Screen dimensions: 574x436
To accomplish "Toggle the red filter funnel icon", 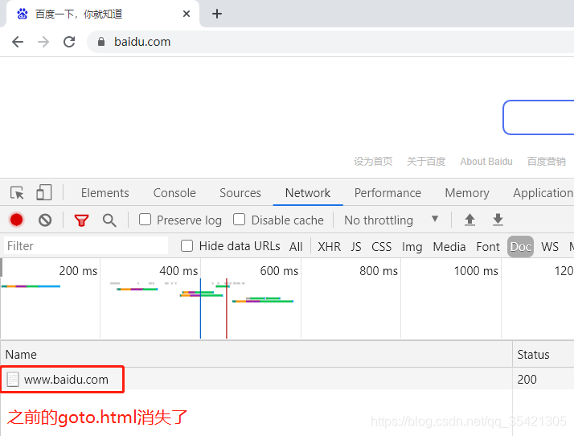I will [81, 220].
